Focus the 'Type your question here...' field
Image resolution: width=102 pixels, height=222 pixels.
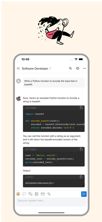[x=51, y=202]
